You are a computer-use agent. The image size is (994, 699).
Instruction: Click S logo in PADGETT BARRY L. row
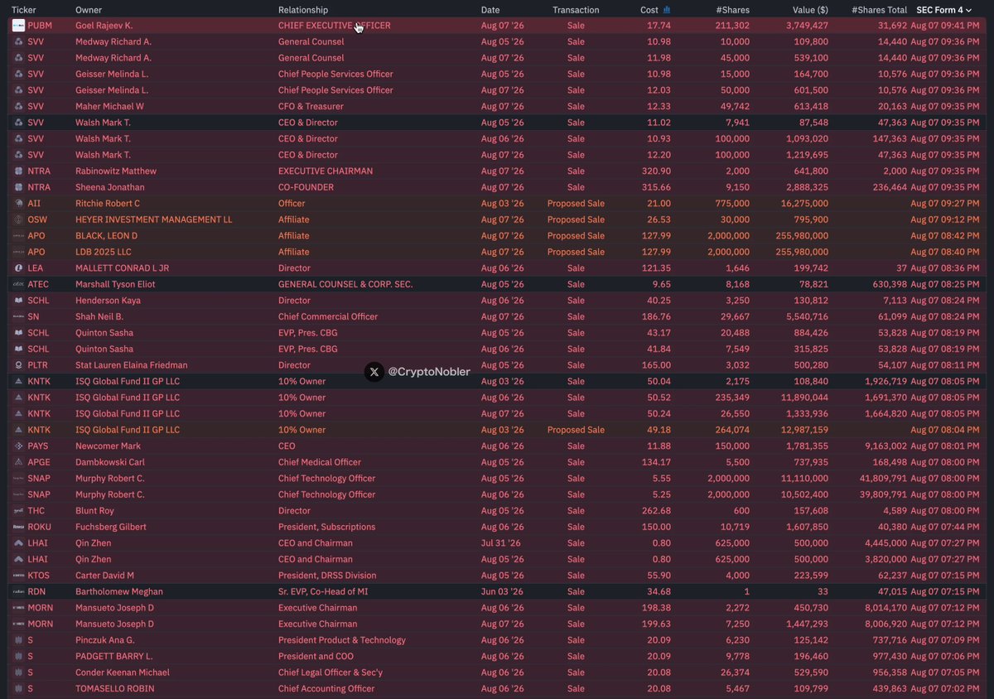[x=18, y=656]
